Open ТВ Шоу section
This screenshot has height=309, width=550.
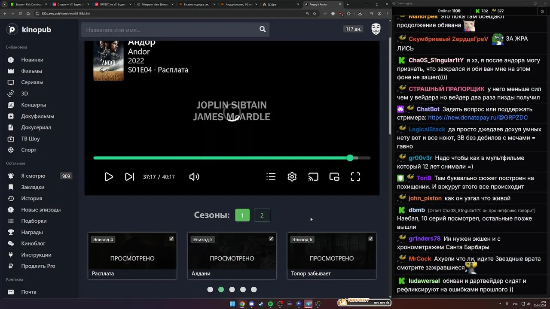[x=30, y=139]
